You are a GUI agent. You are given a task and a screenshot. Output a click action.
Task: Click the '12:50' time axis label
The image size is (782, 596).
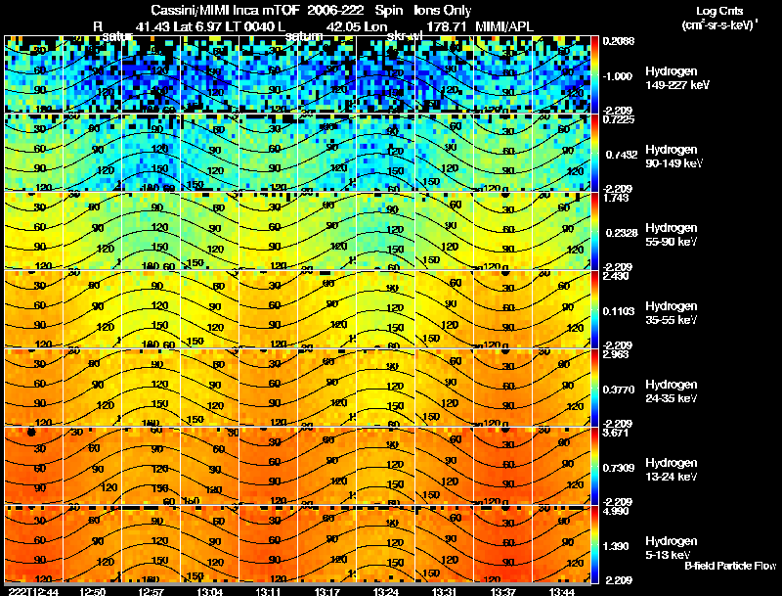tap(92, 592)
